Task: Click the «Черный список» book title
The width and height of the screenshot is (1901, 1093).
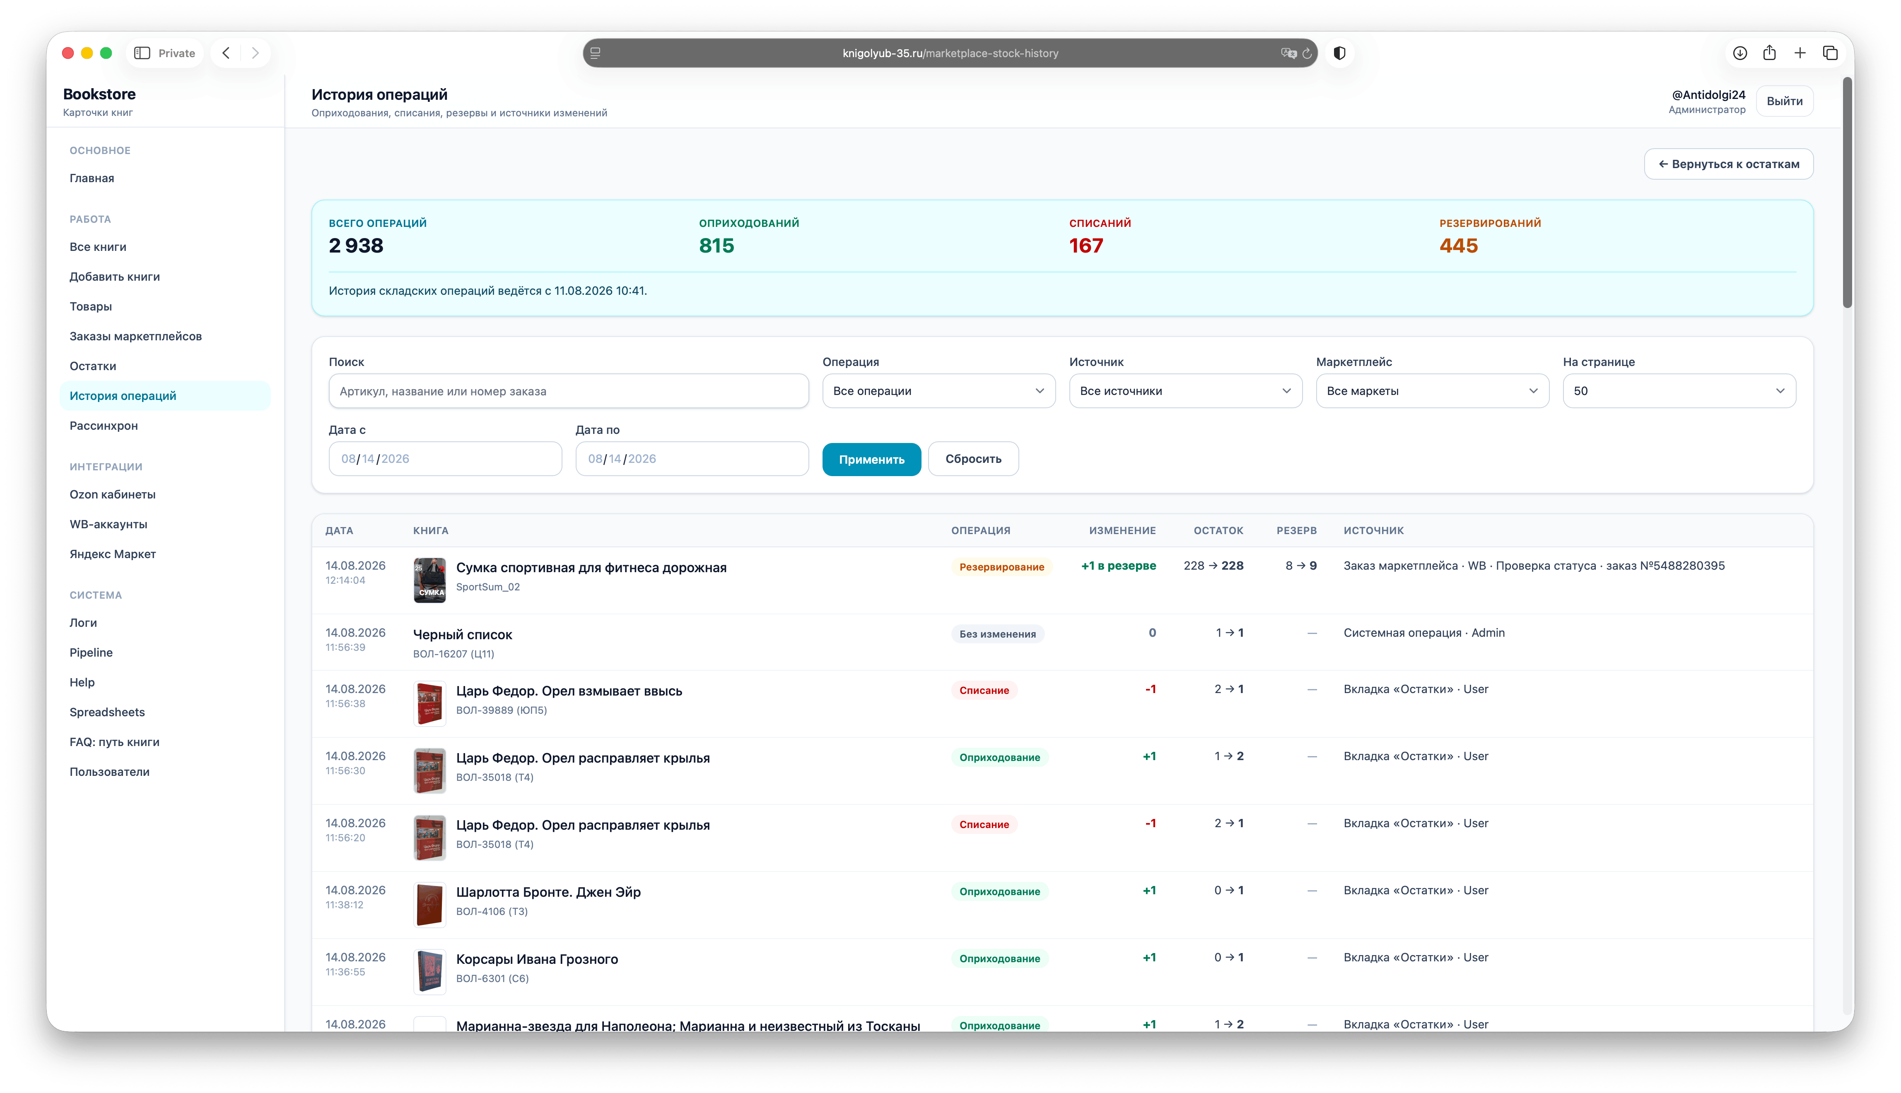Action: click(463, 634)
